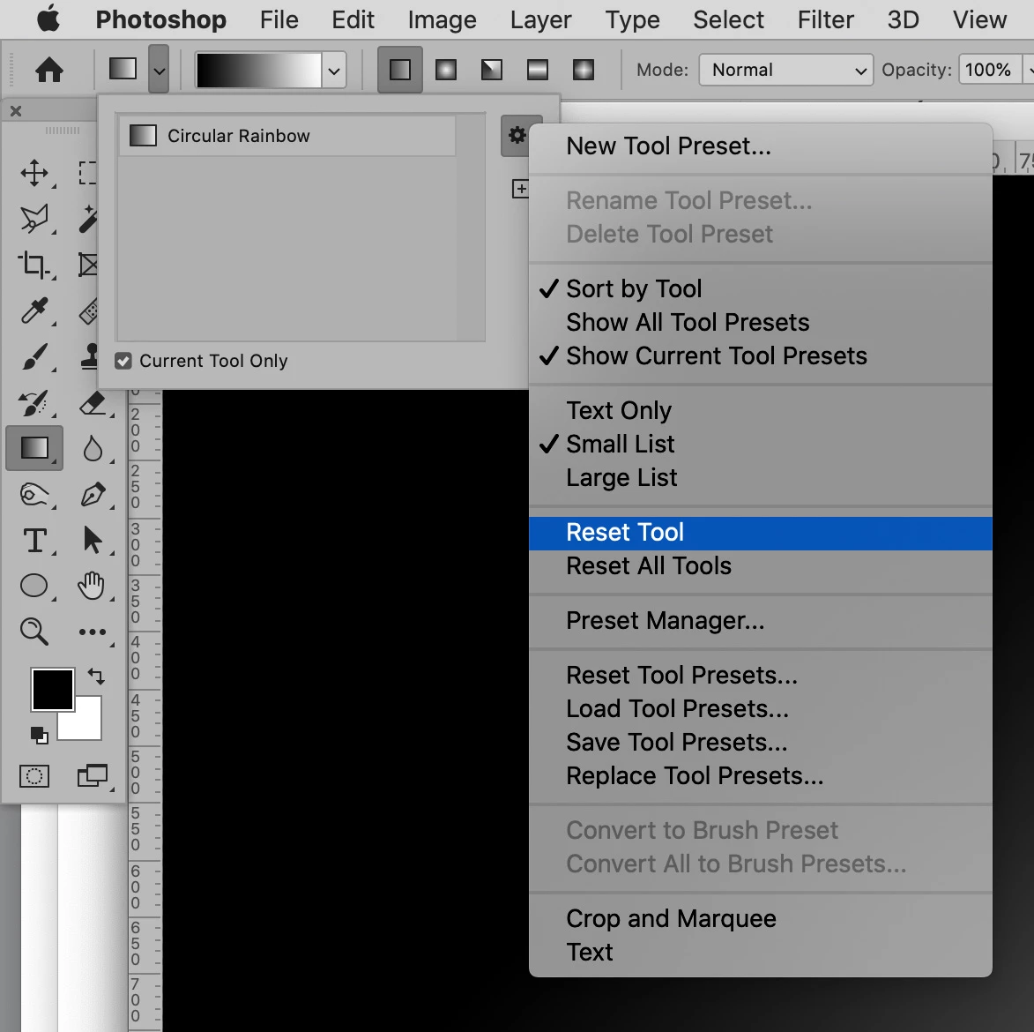Screen dimensions: 1034x1032
Task: Open the gradient picker dropdown arrow
Action: [x=334, y=70]
